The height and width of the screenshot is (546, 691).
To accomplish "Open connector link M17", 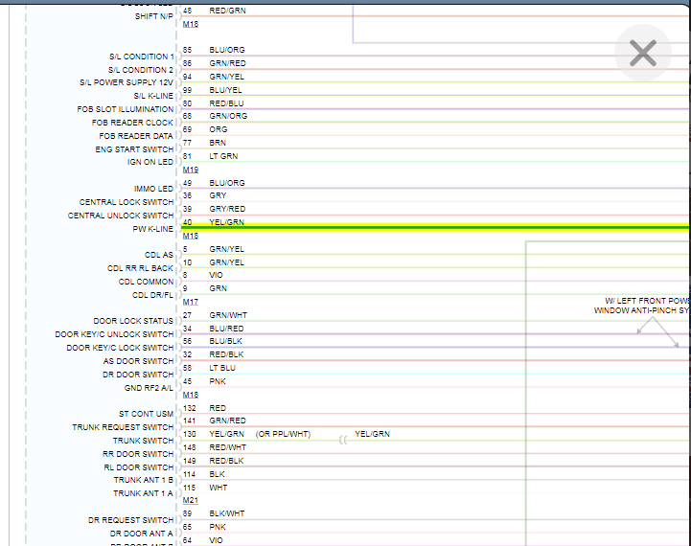I will click(191, 302).
